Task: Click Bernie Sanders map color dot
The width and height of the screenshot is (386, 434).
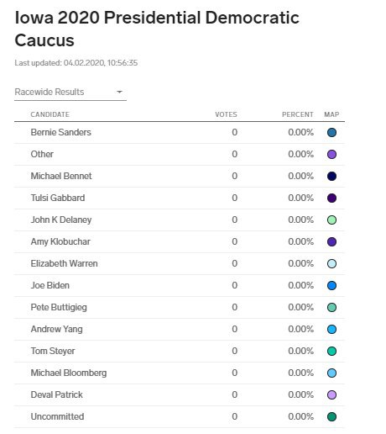Action: pyautogui.click(x=331, y=132)
